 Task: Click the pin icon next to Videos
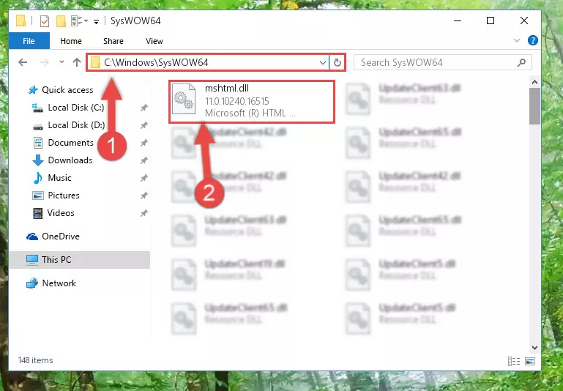coord(144,213)
